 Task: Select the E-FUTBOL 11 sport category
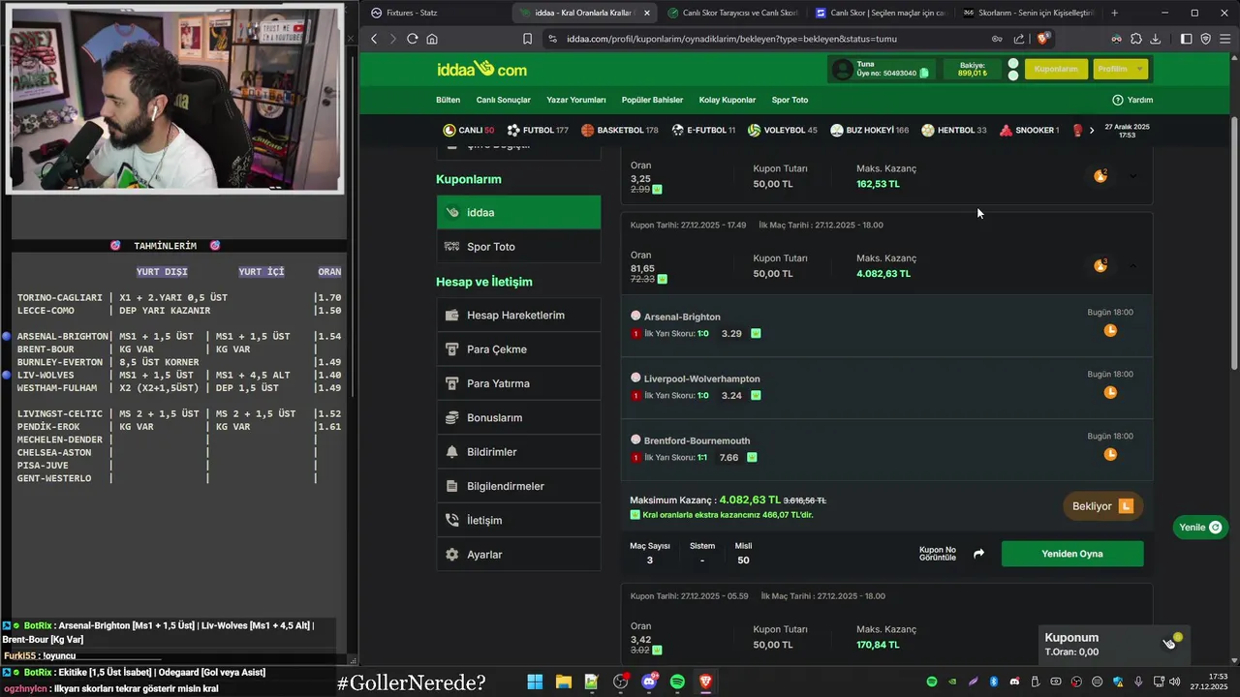click(x=703, y=130)
